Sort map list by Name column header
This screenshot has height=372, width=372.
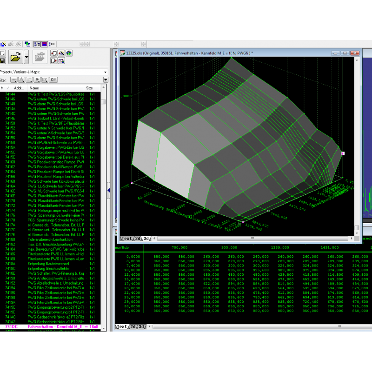click(x=34, y=87)
